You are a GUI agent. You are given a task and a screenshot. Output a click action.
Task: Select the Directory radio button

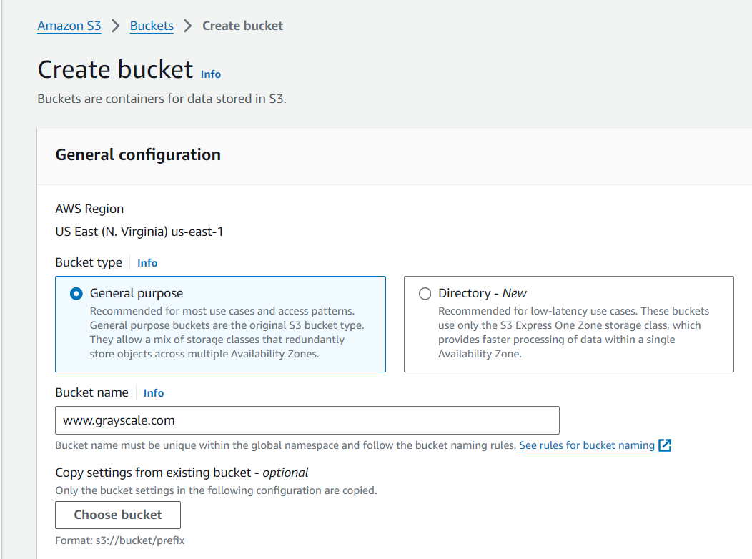(425, 294)
